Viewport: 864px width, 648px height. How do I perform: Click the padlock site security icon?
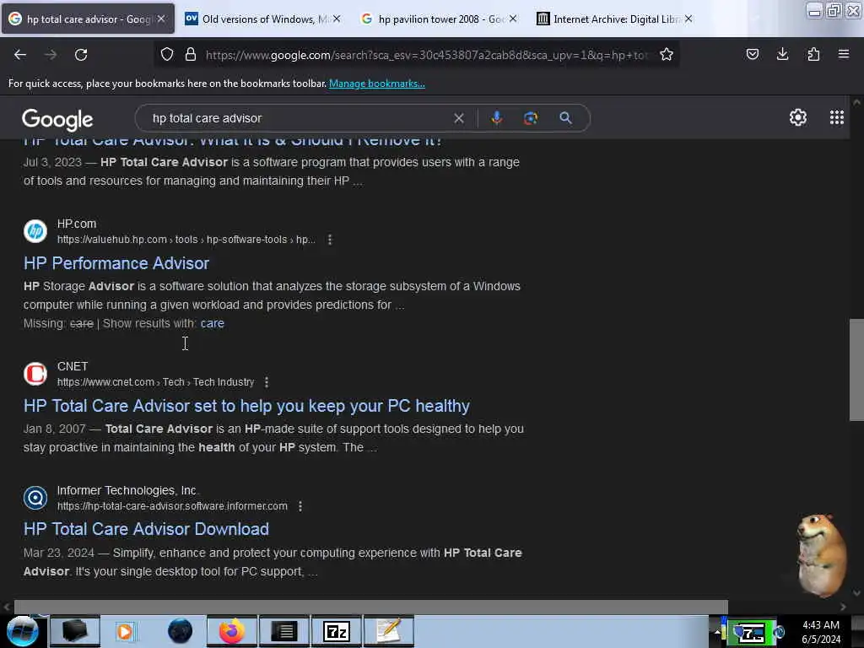click(x=191, y=54)
